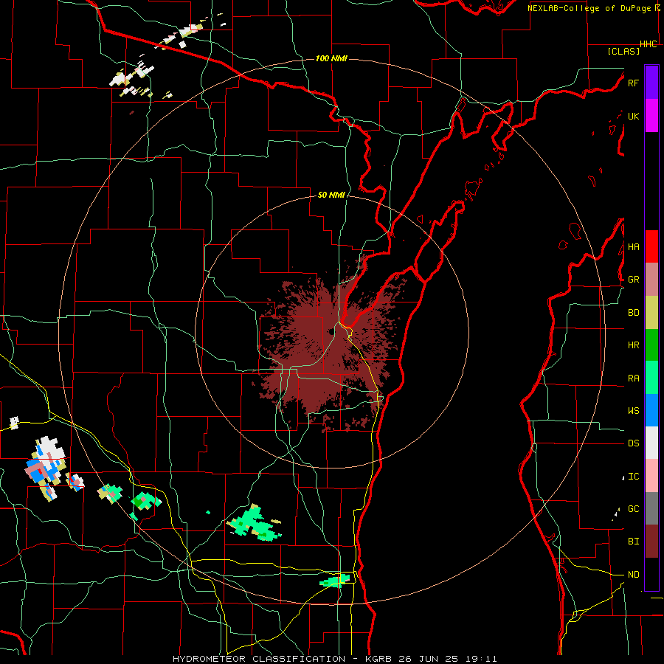Click the RF legend label text
The width and height of the screenshot is (664, 664).
tap(633, 83)
